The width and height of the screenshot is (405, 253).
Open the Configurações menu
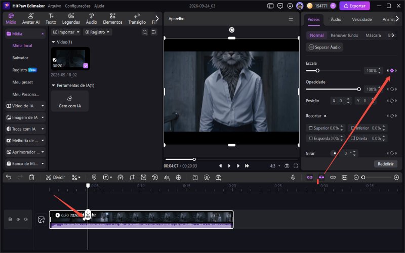point(77,6)
